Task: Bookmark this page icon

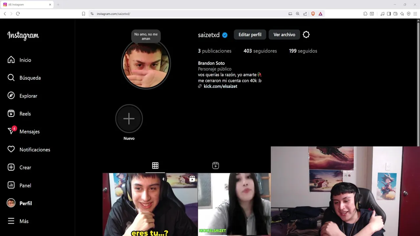Action: pos(83,14)
